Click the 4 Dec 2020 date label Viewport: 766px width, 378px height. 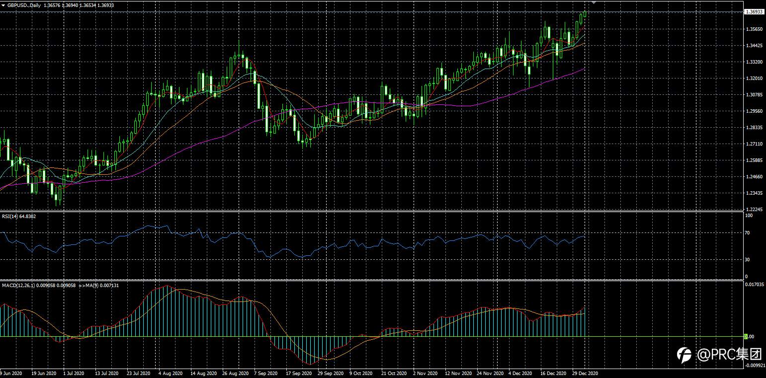[520, 373]
